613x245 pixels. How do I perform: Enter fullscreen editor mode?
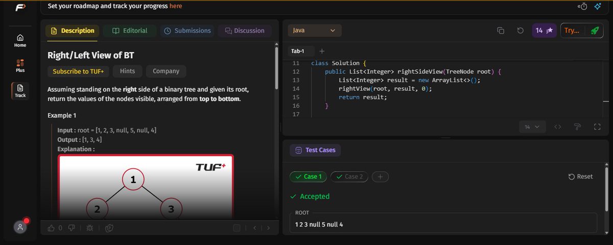coord(597,127)
